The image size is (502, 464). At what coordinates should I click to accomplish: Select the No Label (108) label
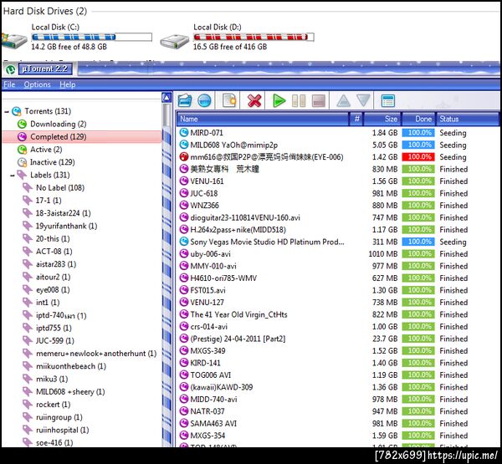click(60, 187)
